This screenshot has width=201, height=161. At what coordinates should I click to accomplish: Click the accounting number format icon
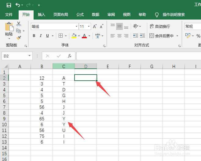(x=188, y=36)
